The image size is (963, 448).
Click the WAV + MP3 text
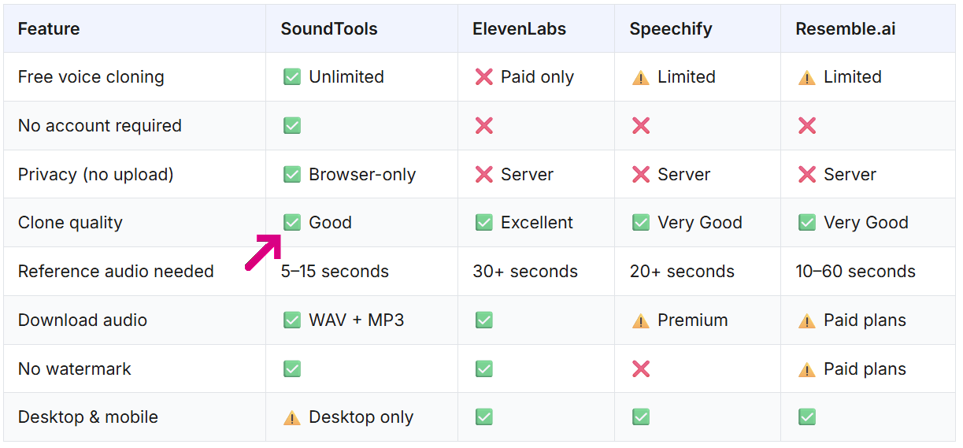pyautogui.click(x=356, y=320)
